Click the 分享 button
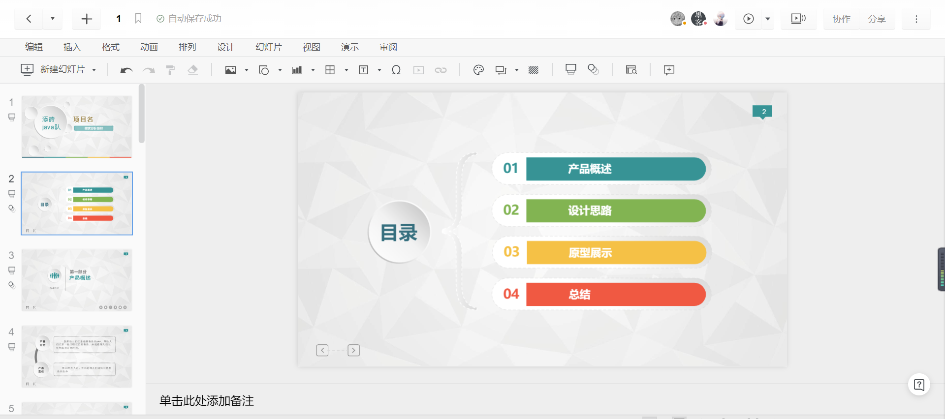945x419 pixels. pyautogui.click(x=877, y=19)
